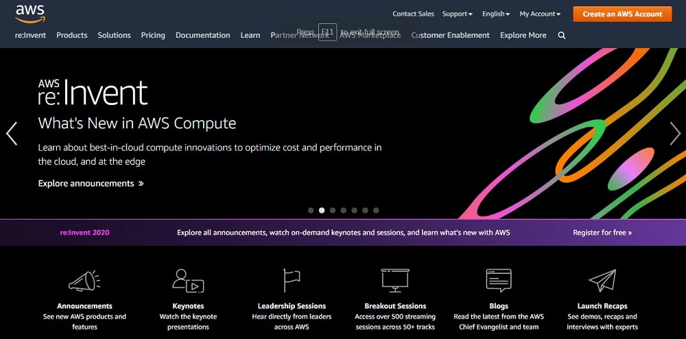686x339 pixels.
Task: Click the Launch Recaps paper plane icon
Action: tap(602, 281)
